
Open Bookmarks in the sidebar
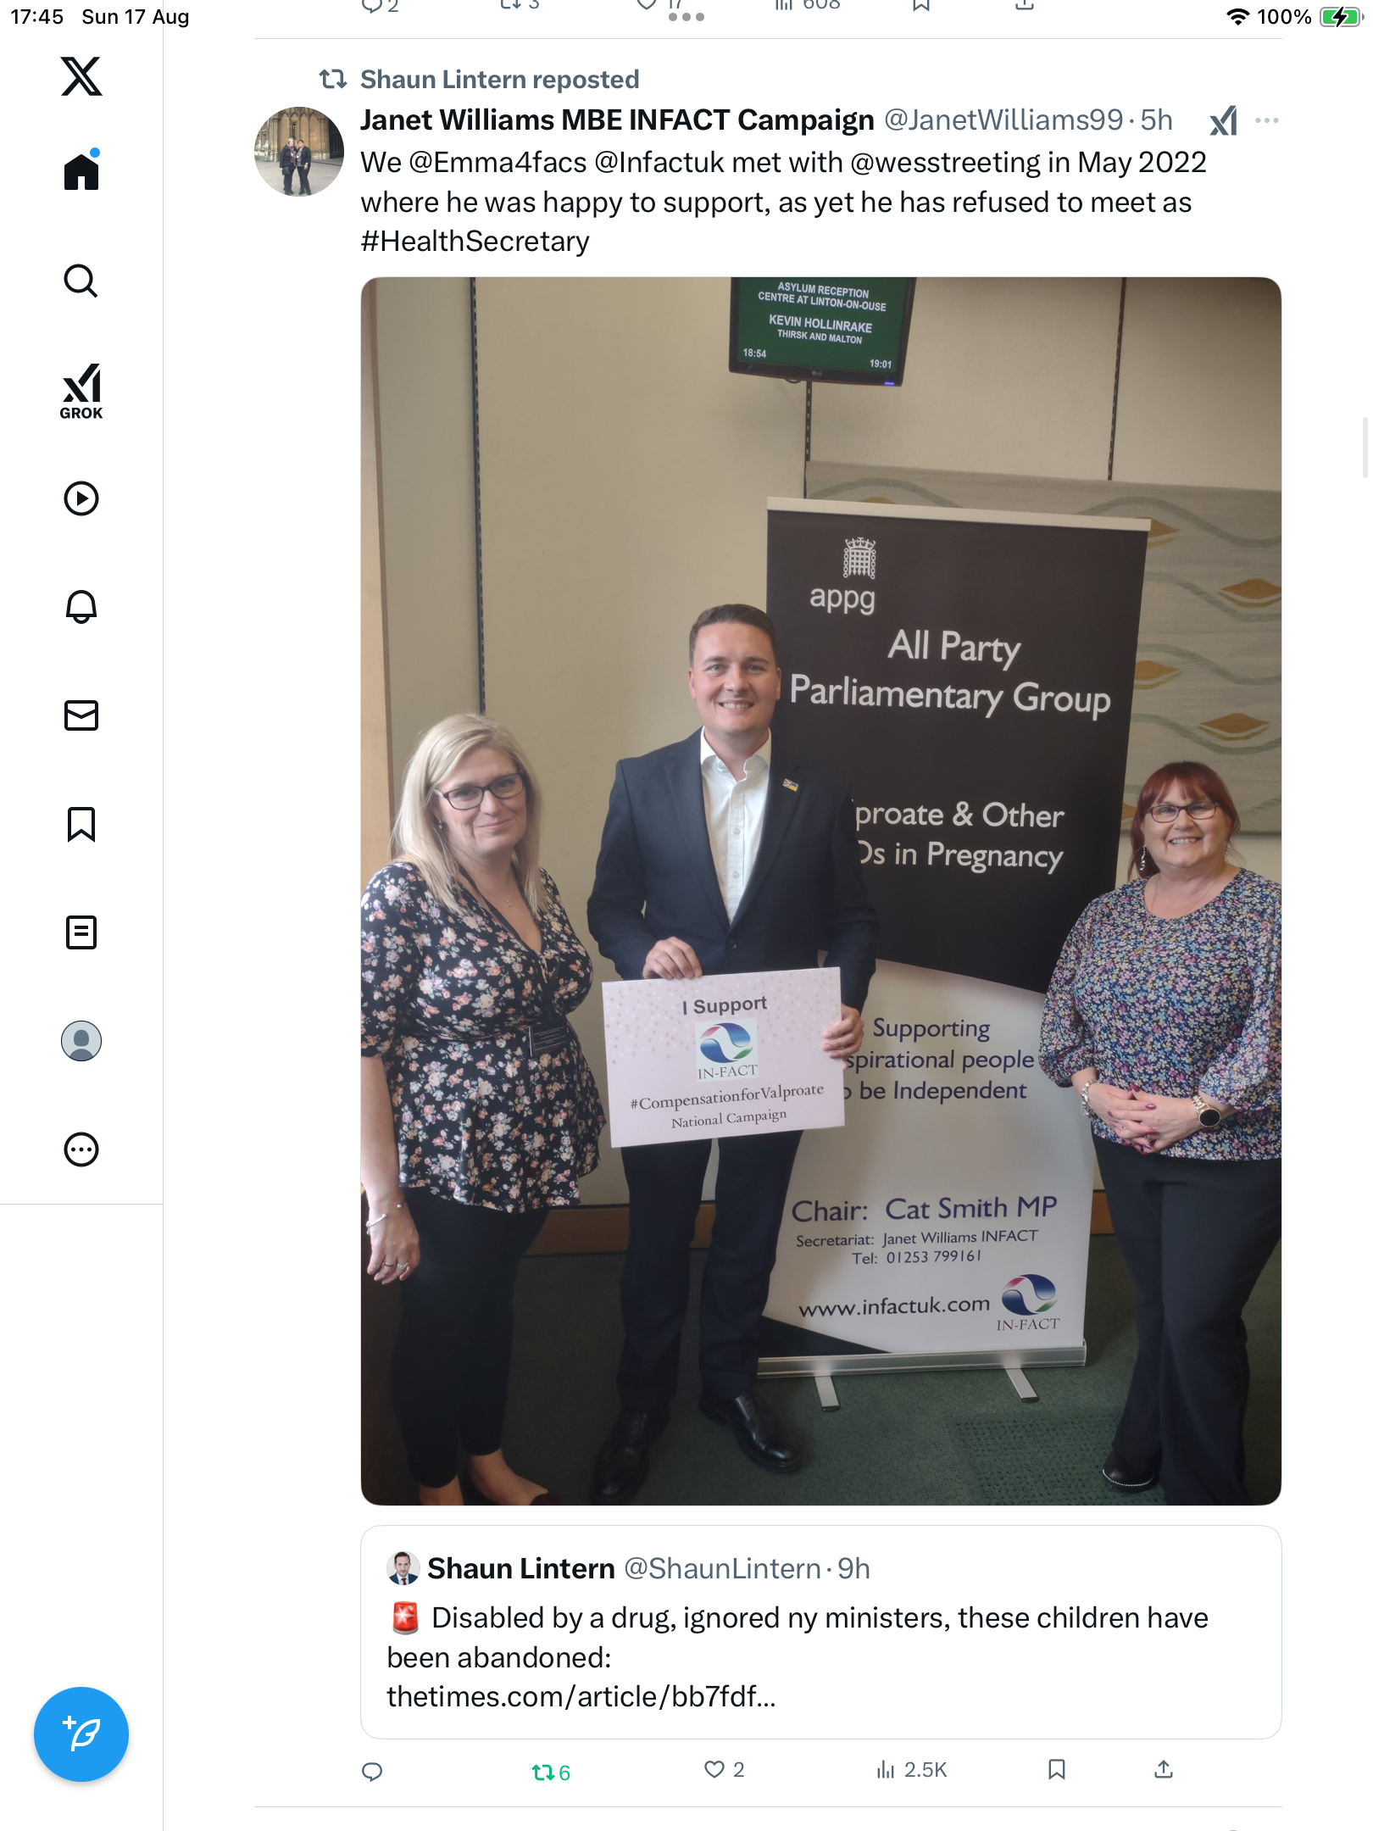81,824
